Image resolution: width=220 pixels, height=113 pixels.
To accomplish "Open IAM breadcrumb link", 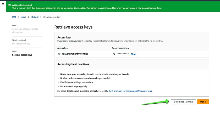I will [x=14, y=17].
